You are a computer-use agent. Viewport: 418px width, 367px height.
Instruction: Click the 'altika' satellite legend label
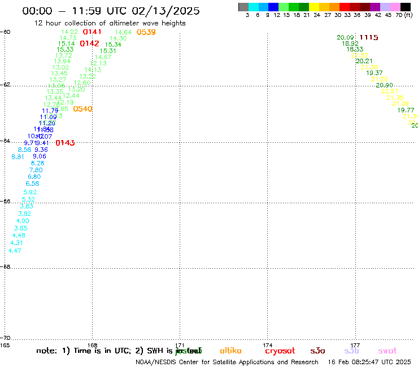[x=231, y=351]
